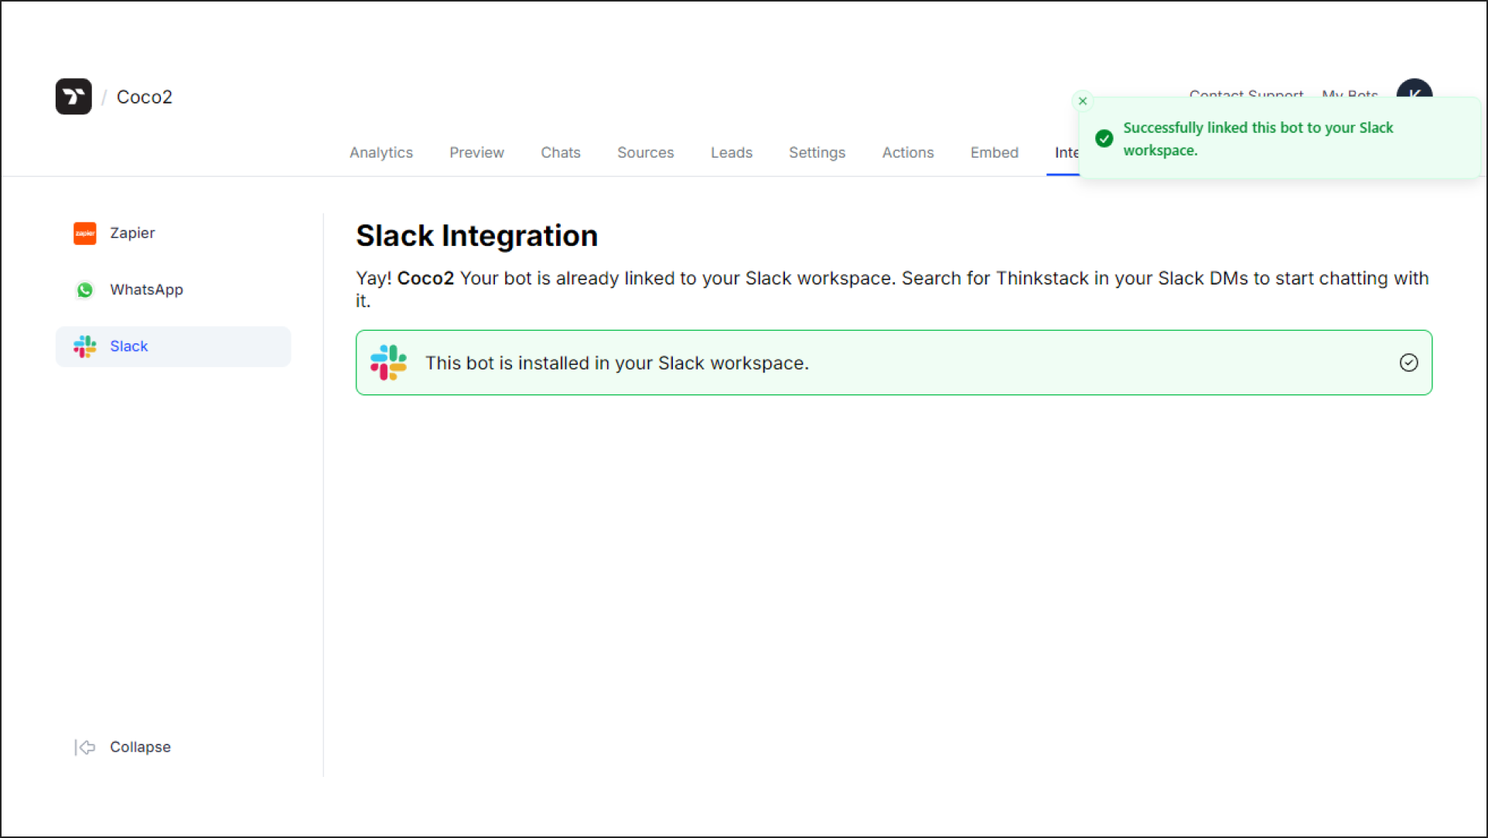Open the Settings tab
1488x838 pixels.
click(x=817, y=153)
